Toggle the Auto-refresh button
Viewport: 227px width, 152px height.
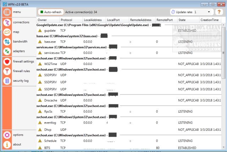coord(51,12)
